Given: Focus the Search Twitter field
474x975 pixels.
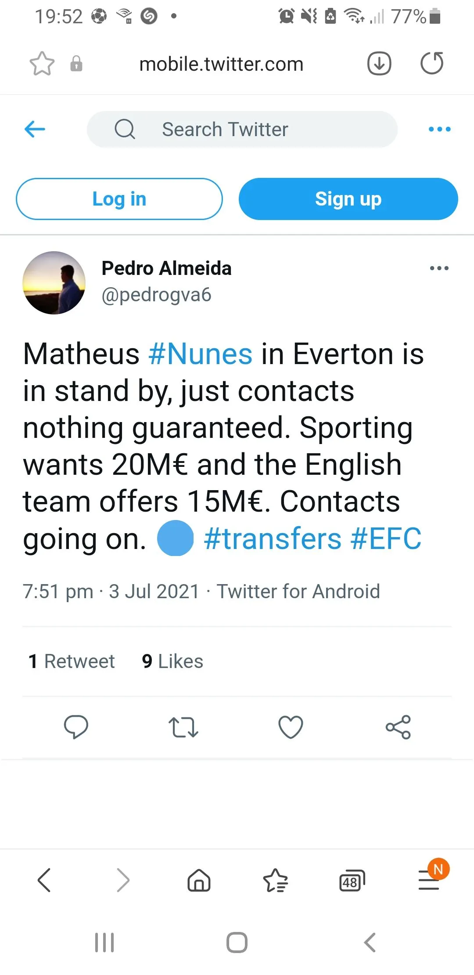Looking at the screenshot, I should click(x=242, y=129).
